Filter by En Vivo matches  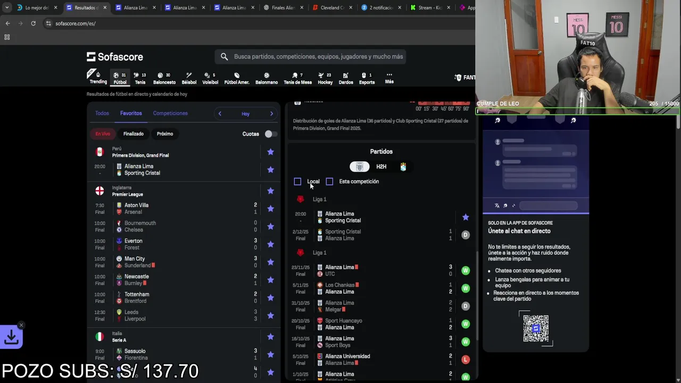point(103,134)
